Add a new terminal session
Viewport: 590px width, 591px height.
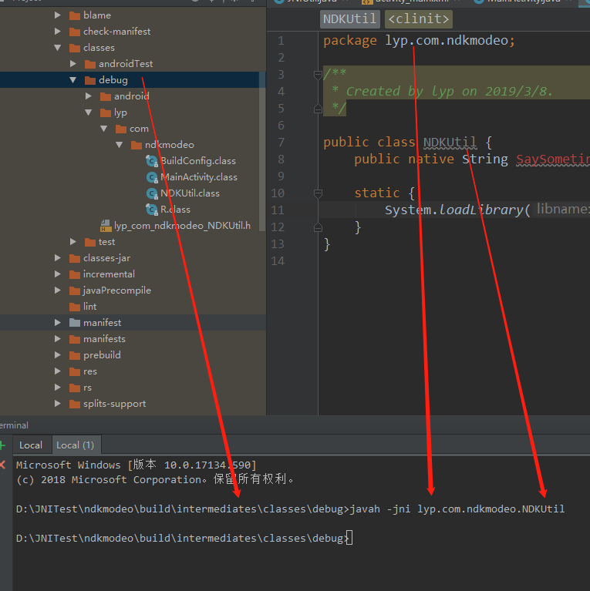2,445
